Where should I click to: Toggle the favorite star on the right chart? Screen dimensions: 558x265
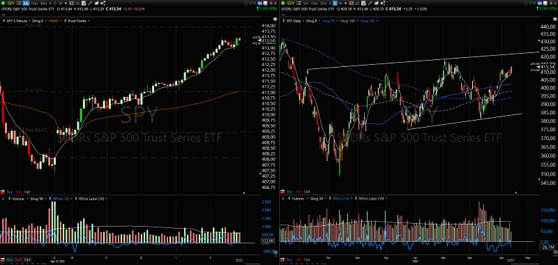tap(527, 3)
